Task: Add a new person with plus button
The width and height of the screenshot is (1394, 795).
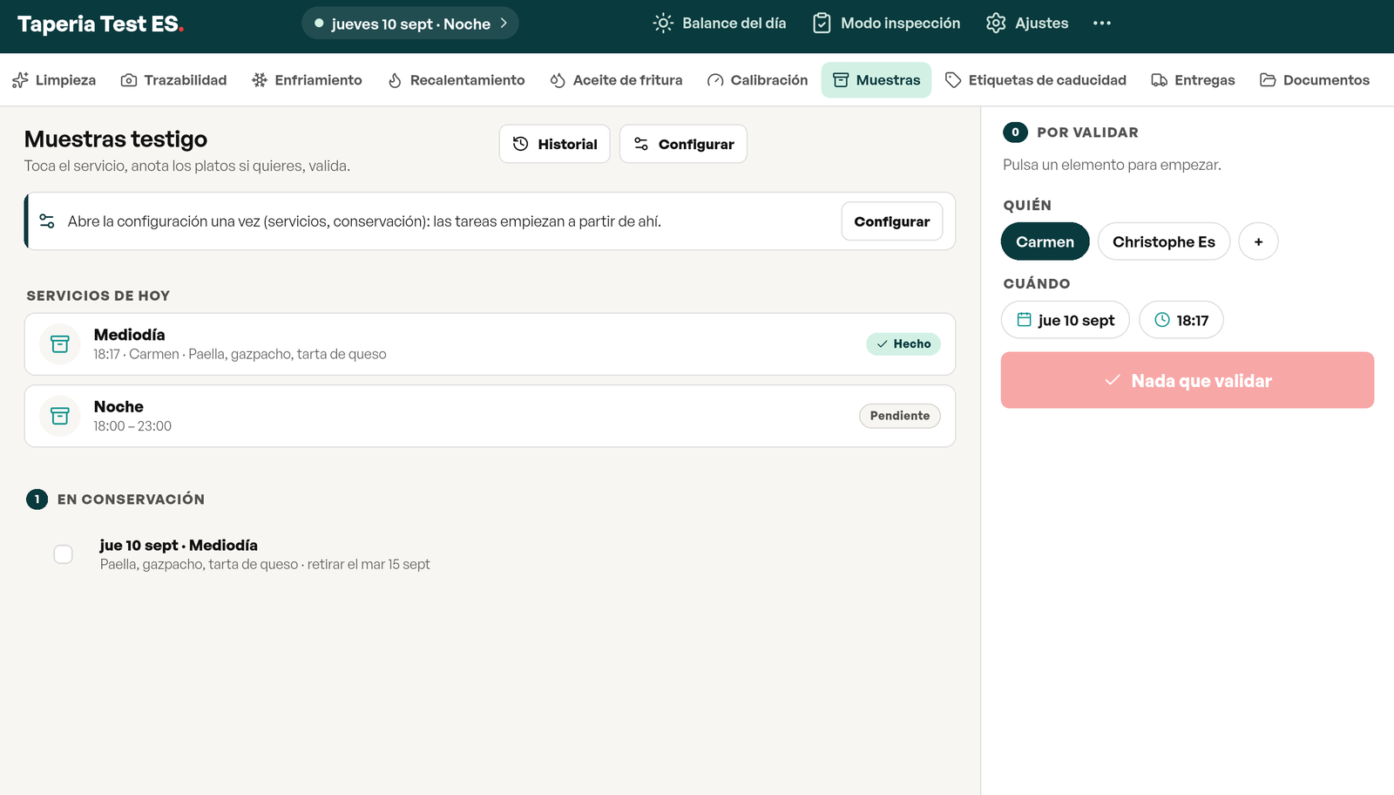Action: [x=1258, y=241]
